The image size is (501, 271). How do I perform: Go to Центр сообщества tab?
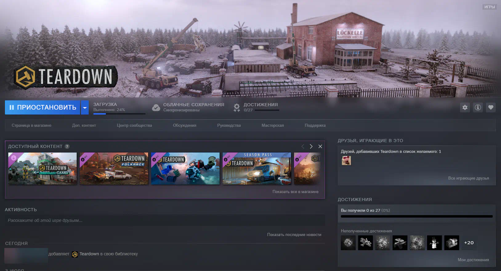pyautogui.click(x=134, y=126)
